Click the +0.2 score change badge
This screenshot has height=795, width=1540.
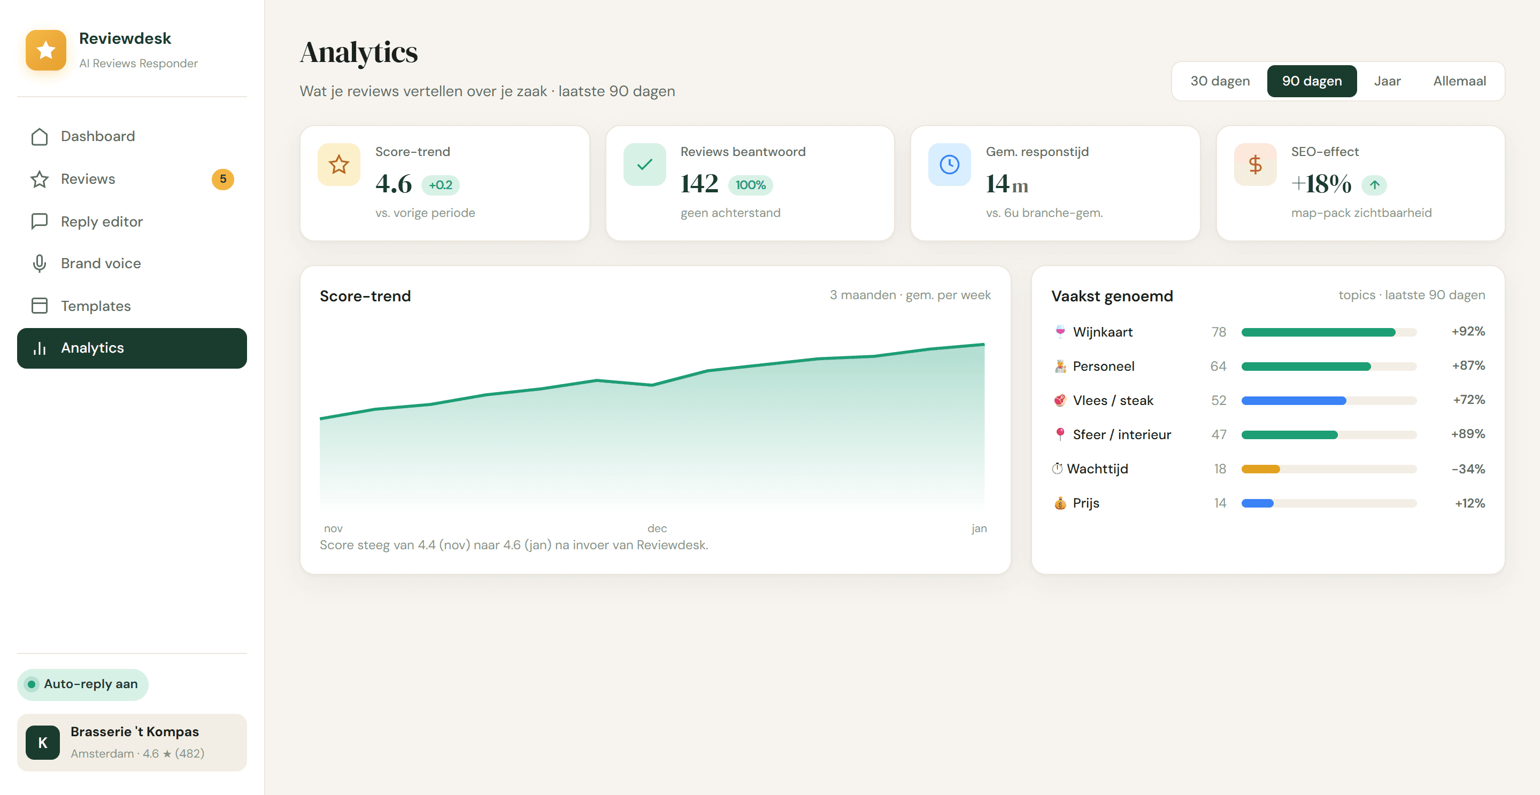[x=441, y=185]
